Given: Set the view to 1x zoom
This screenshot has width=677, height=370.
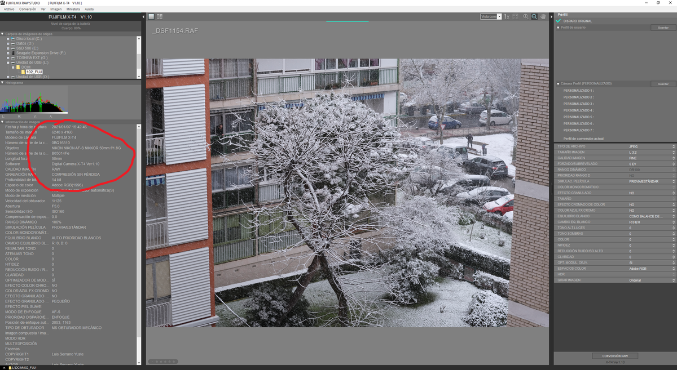Looking at the screenshot, I should (x=507, y=17).
